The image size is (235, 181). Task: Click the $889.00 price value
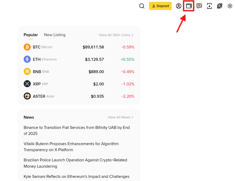click(x=96, y=72)
